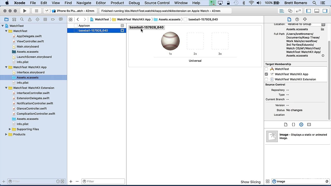Focus the asset catalog Filter field
The width and height of the screenshot is (331, 186).
point(103,181)
